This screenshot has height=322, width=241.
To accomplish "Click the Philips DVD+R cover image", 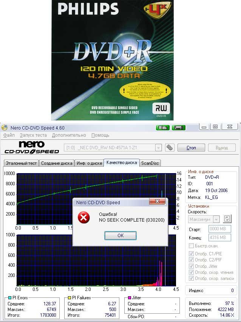I will coord(112,60).
